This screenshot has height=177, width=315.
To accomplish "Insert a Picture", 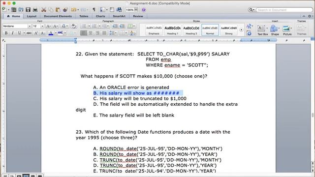I will [x=287, y=30].
